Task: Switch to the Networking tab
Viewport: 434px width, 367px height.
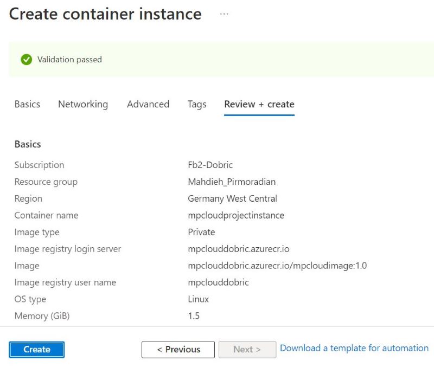Action: [x=82, y=104]
